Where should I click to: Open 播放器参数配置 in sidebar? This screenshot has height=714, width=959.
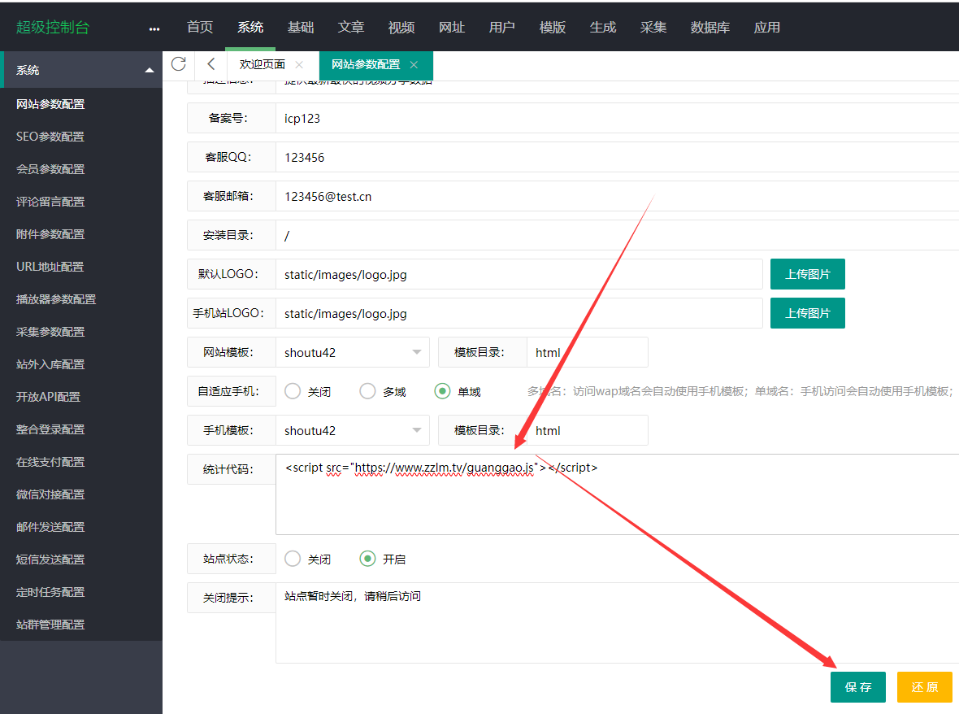click(56, 299)
